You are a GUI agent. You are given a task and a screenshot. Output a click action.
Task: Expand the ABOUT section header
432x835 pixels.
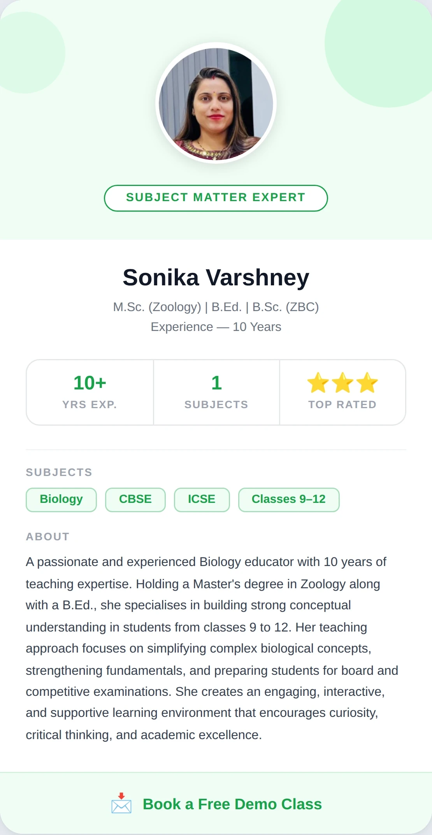[x=47, y=536]
